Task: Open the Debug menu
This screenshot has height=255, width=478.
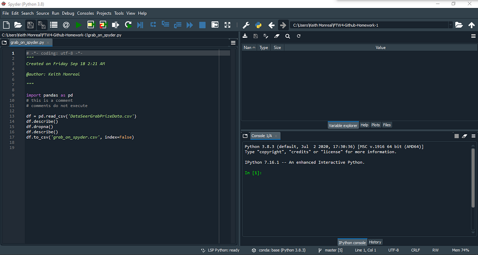Action: [68, 13]
